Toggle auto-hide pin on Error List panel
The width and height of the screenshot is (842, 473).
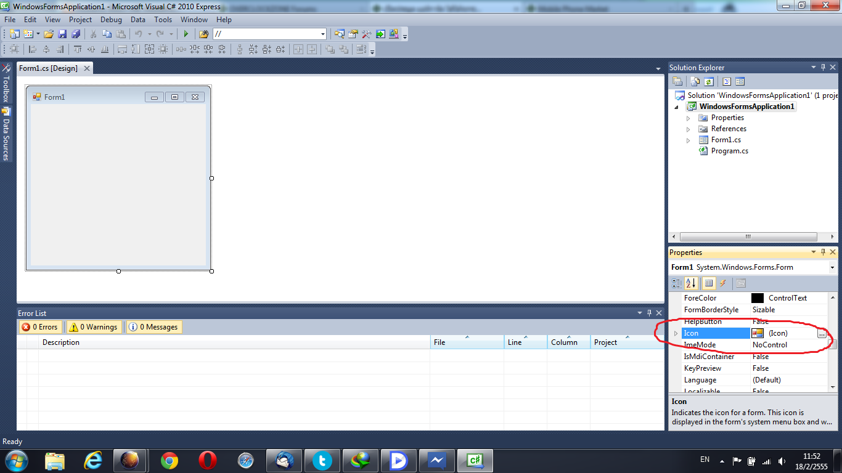click(649, 313)
